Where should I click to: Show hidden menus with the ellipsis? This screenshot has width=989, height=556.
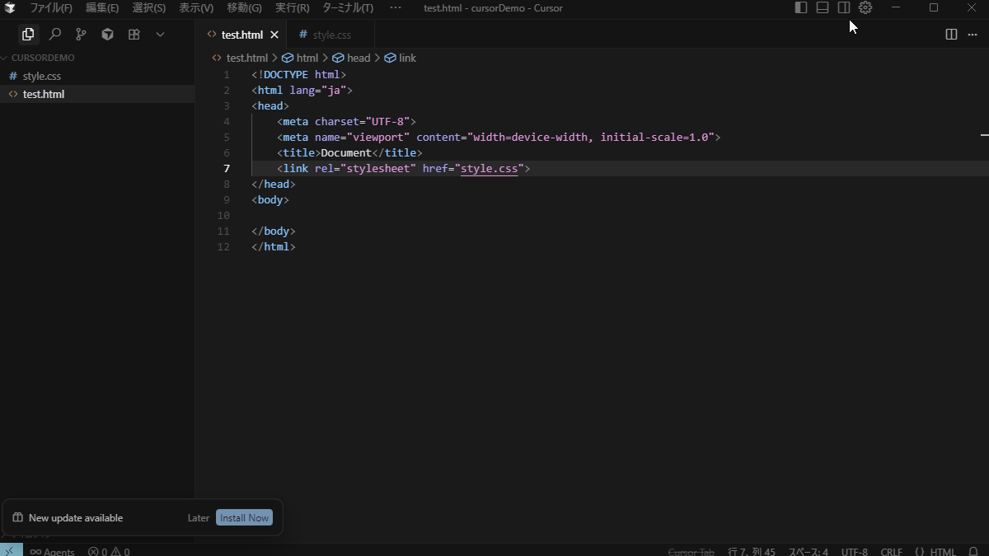tap(396, 8)
